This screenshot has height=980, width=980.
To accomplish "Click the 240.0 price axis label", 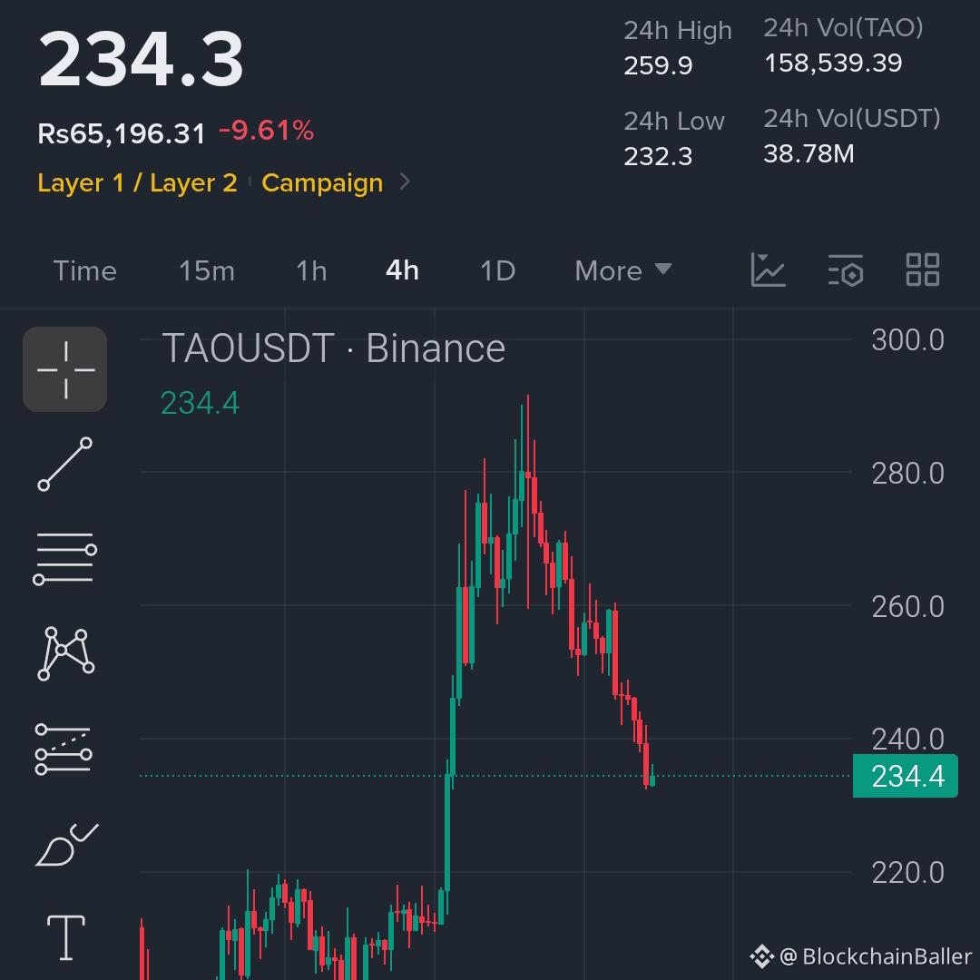I will (907, 740).
